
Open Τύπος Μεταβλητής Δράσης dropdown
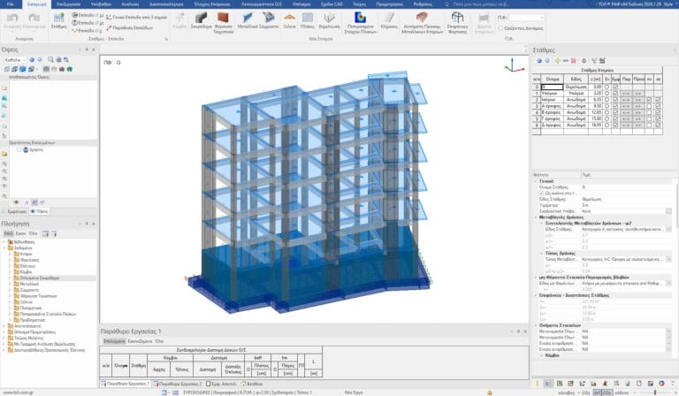pyautogui.click(x=669, y=259)
